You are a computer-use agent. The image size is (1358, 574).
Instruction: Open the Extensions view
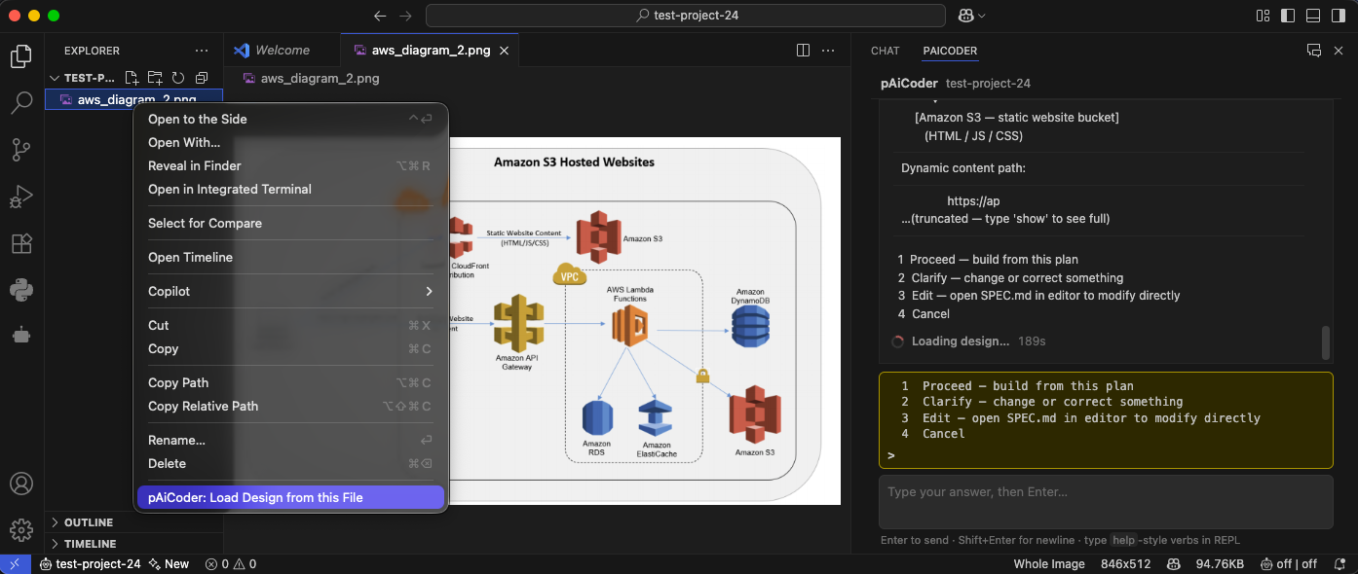[20, 243]
